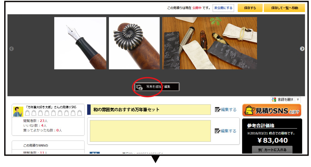This screenshot has height=167, width=311.
Task: Advance carousel with right arrow
Action: click(302, 49)
